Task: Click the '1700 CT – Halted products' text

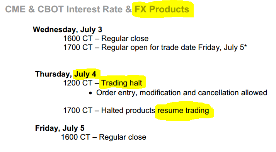Action: [109, 111]
